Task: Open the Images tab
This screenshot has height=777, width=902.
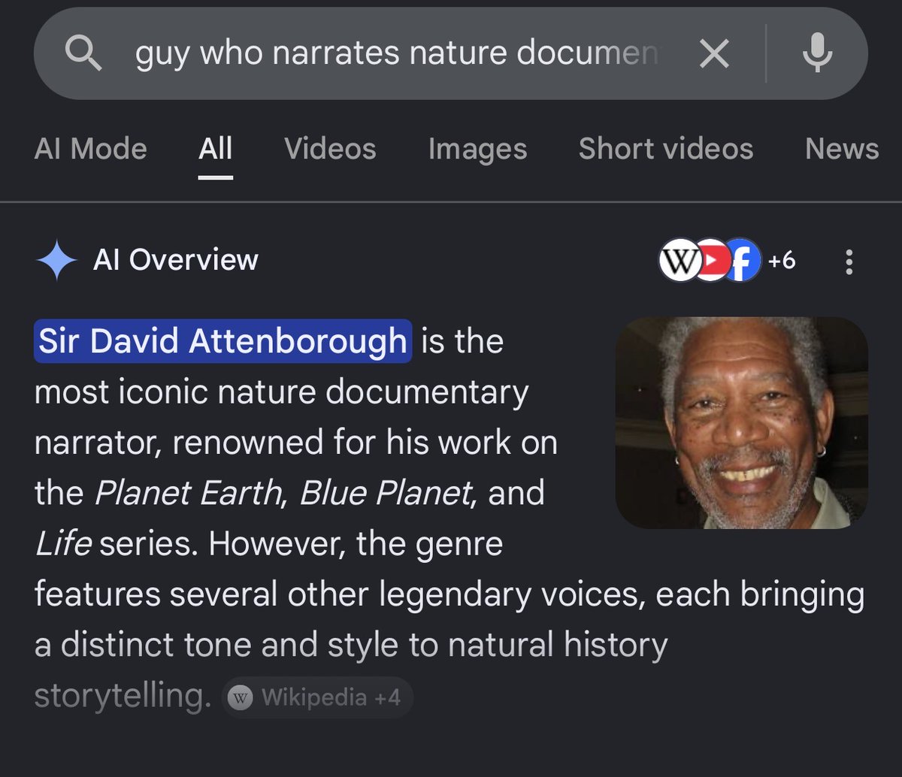Action: pos(477,149)
